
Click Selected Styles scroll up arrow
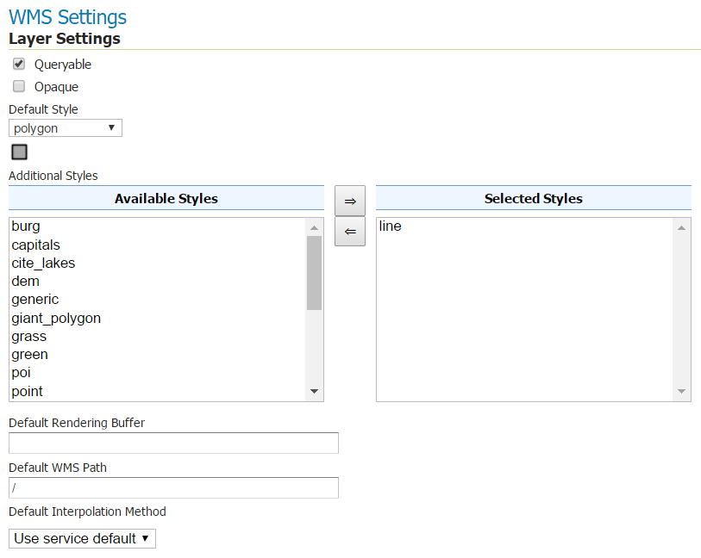click(x=682, y=227)
